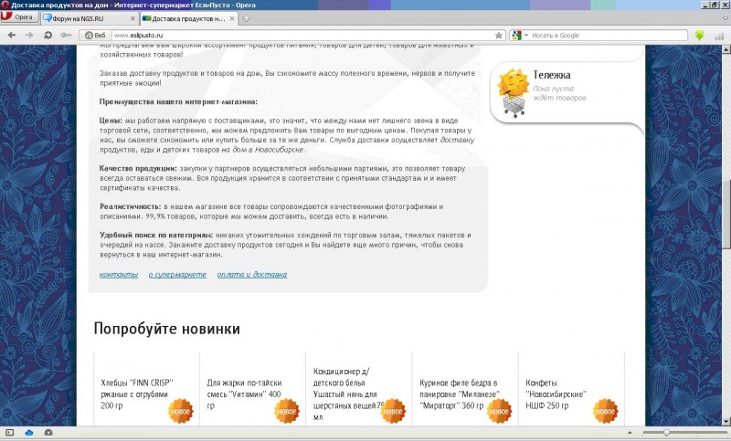Click the key (password wand) icon
This screenshot has height=441, width=731.
pos(66,35)
